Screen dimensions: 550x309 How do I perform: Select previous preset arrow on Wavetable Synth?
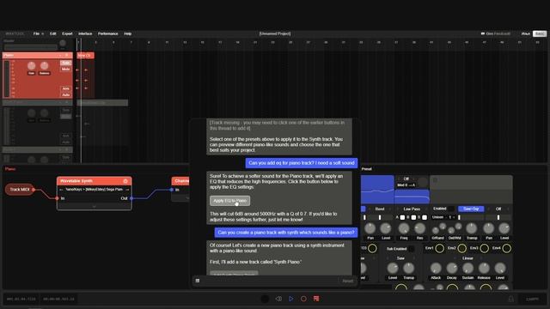61,190
